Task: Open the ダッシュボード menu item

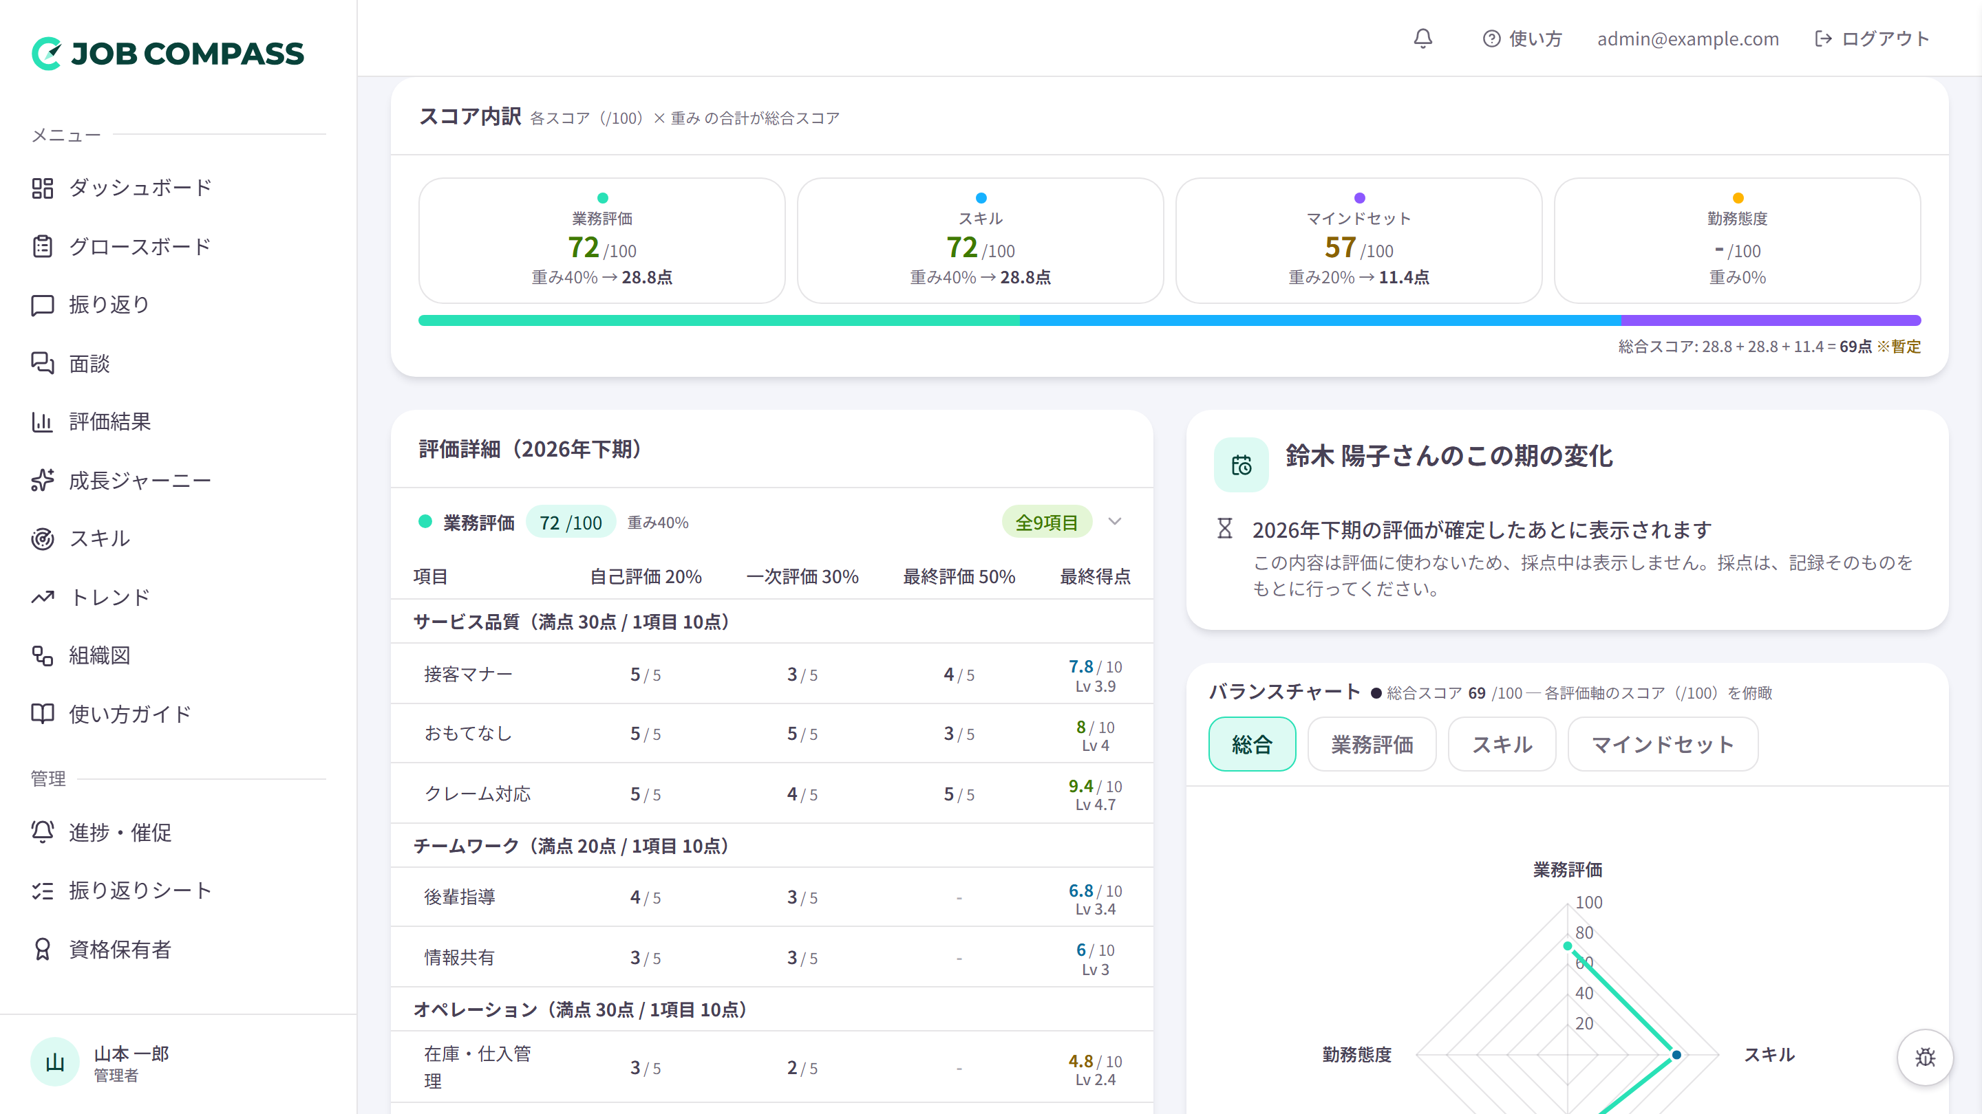Action: tap(178, 188)
